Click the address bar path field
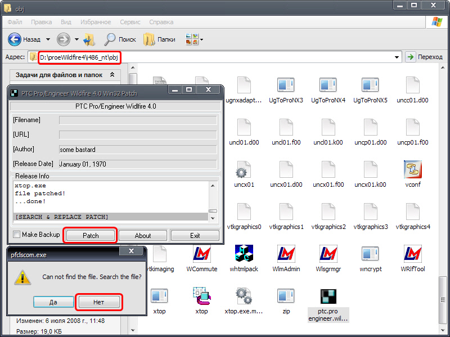The image size is (450, 337). point(215,57)
